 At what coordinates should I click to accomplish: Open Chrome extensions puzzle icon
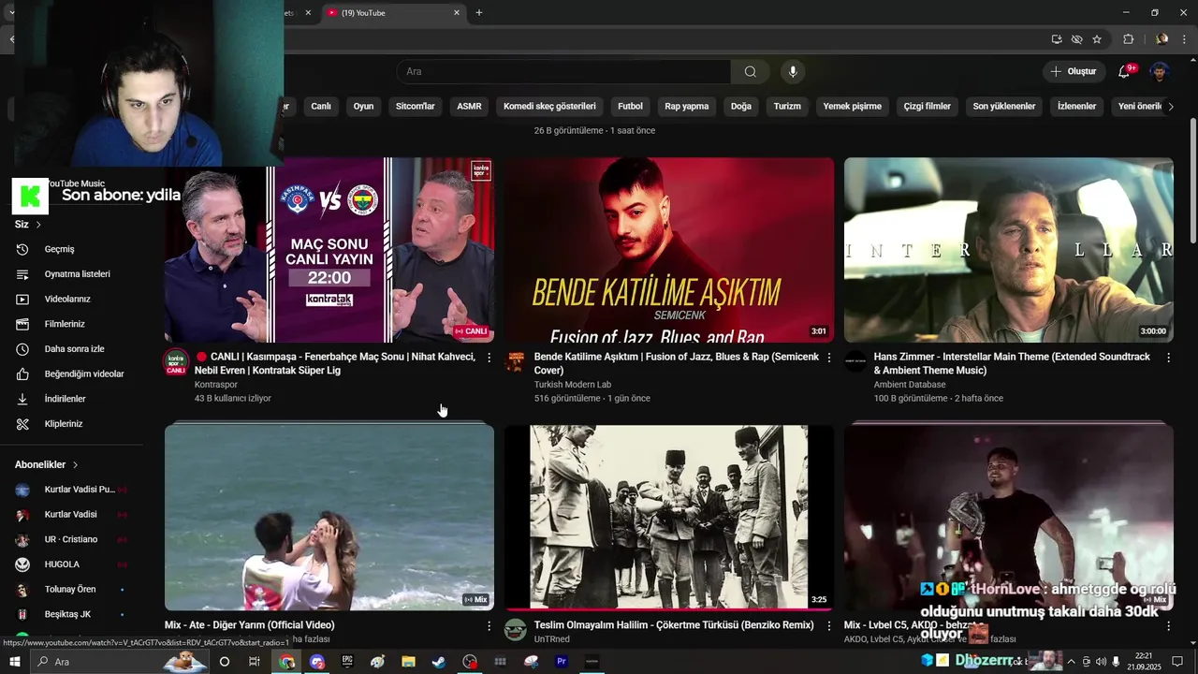tap(1128, 39)
